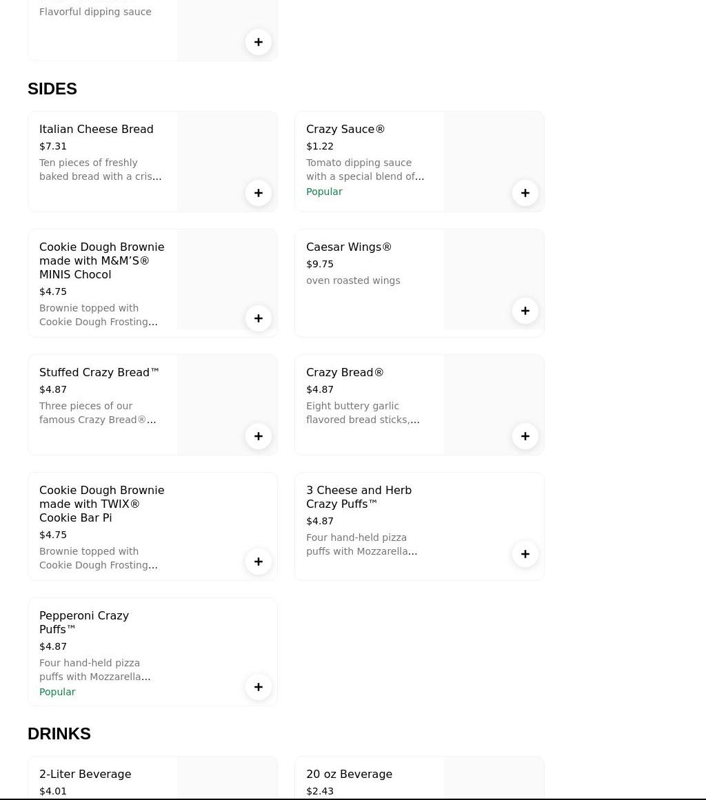Click the Stuffed Crazy Bread title
The height and width of the screenshot is (800, 706).
click(x=99, y=373)
